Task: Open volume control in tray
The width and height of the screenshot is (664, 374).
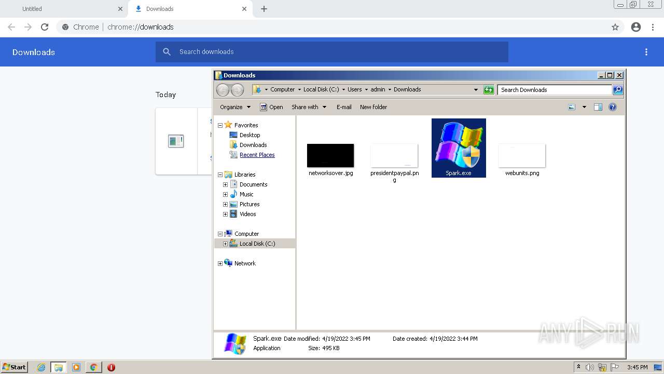Action: [590, 367]
